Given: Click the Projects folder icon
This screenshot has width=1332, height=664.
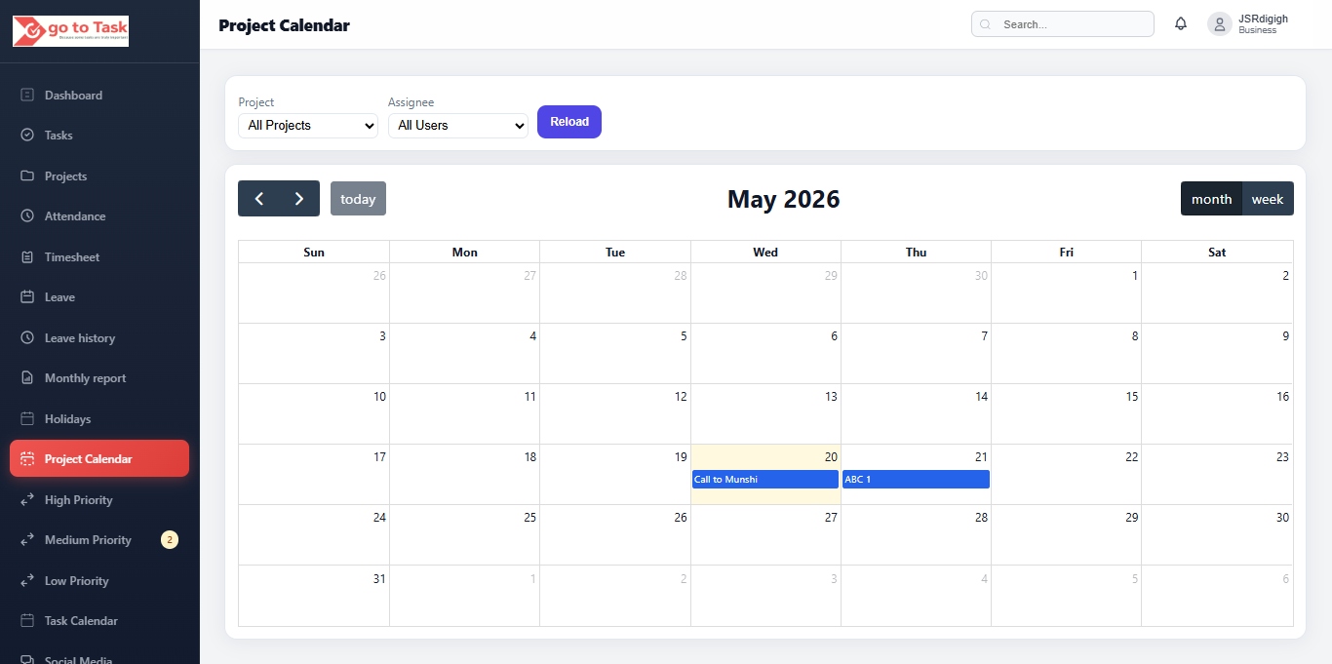Looking at the screenshot, I should tap(27, 176).
